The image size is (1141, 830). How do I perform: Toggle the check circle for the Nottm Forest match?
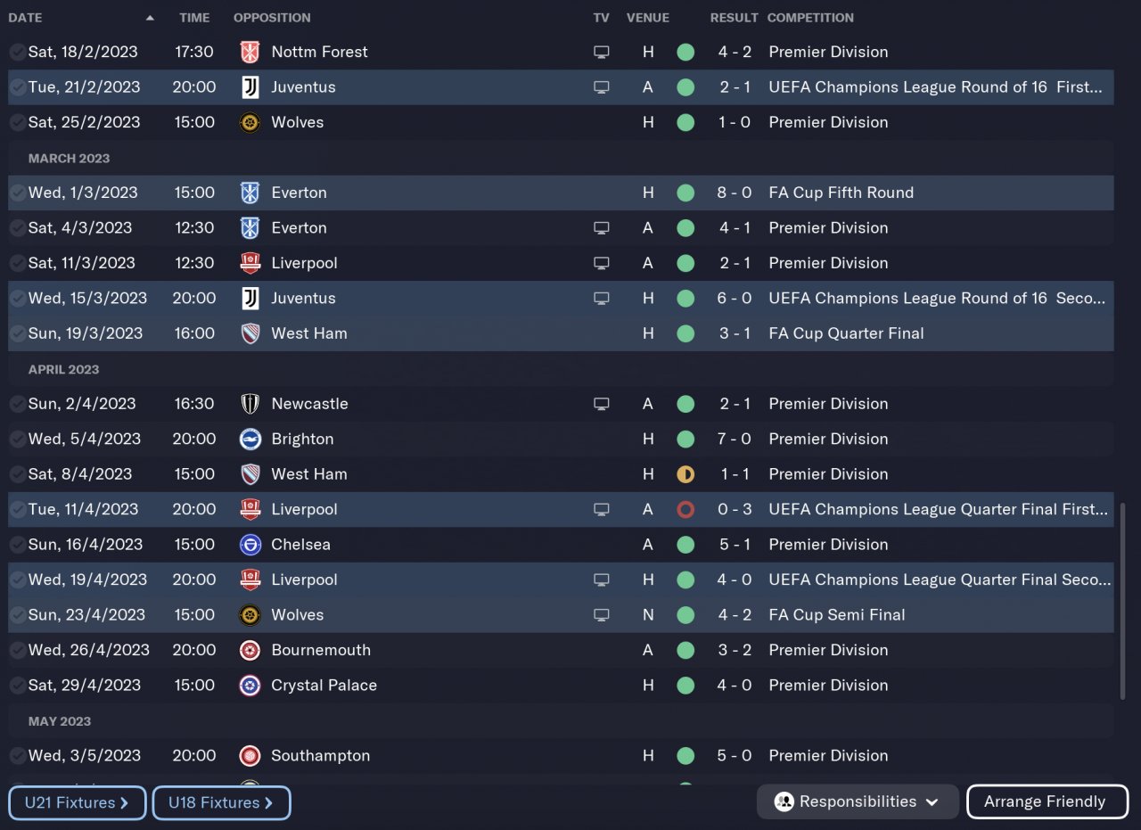(x=17, y=52)
